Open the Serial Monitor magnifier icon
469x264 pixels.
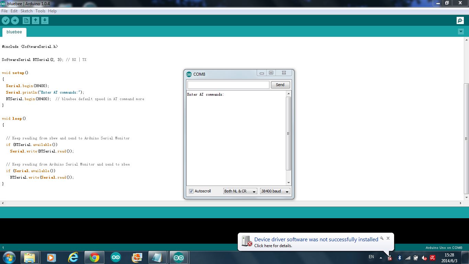tap(460, 21)
